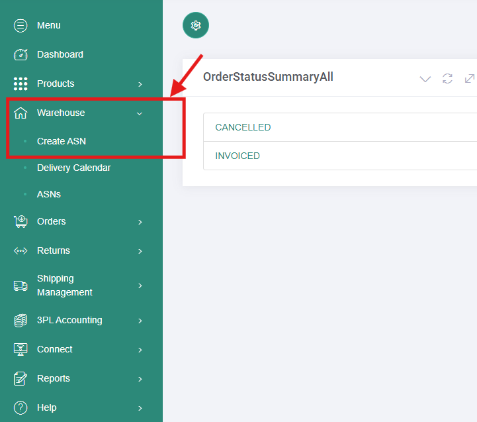The image size is (477, 422).
Task: Click the 3PL Accounting coins icon
Action: [x=21, y=321]
